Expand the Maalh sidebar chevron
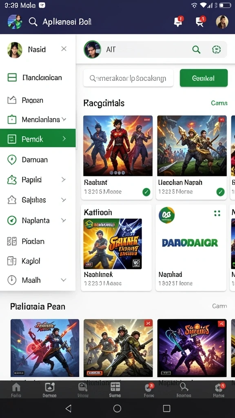The height and width of the screenshot is (418, 235). 63,280
